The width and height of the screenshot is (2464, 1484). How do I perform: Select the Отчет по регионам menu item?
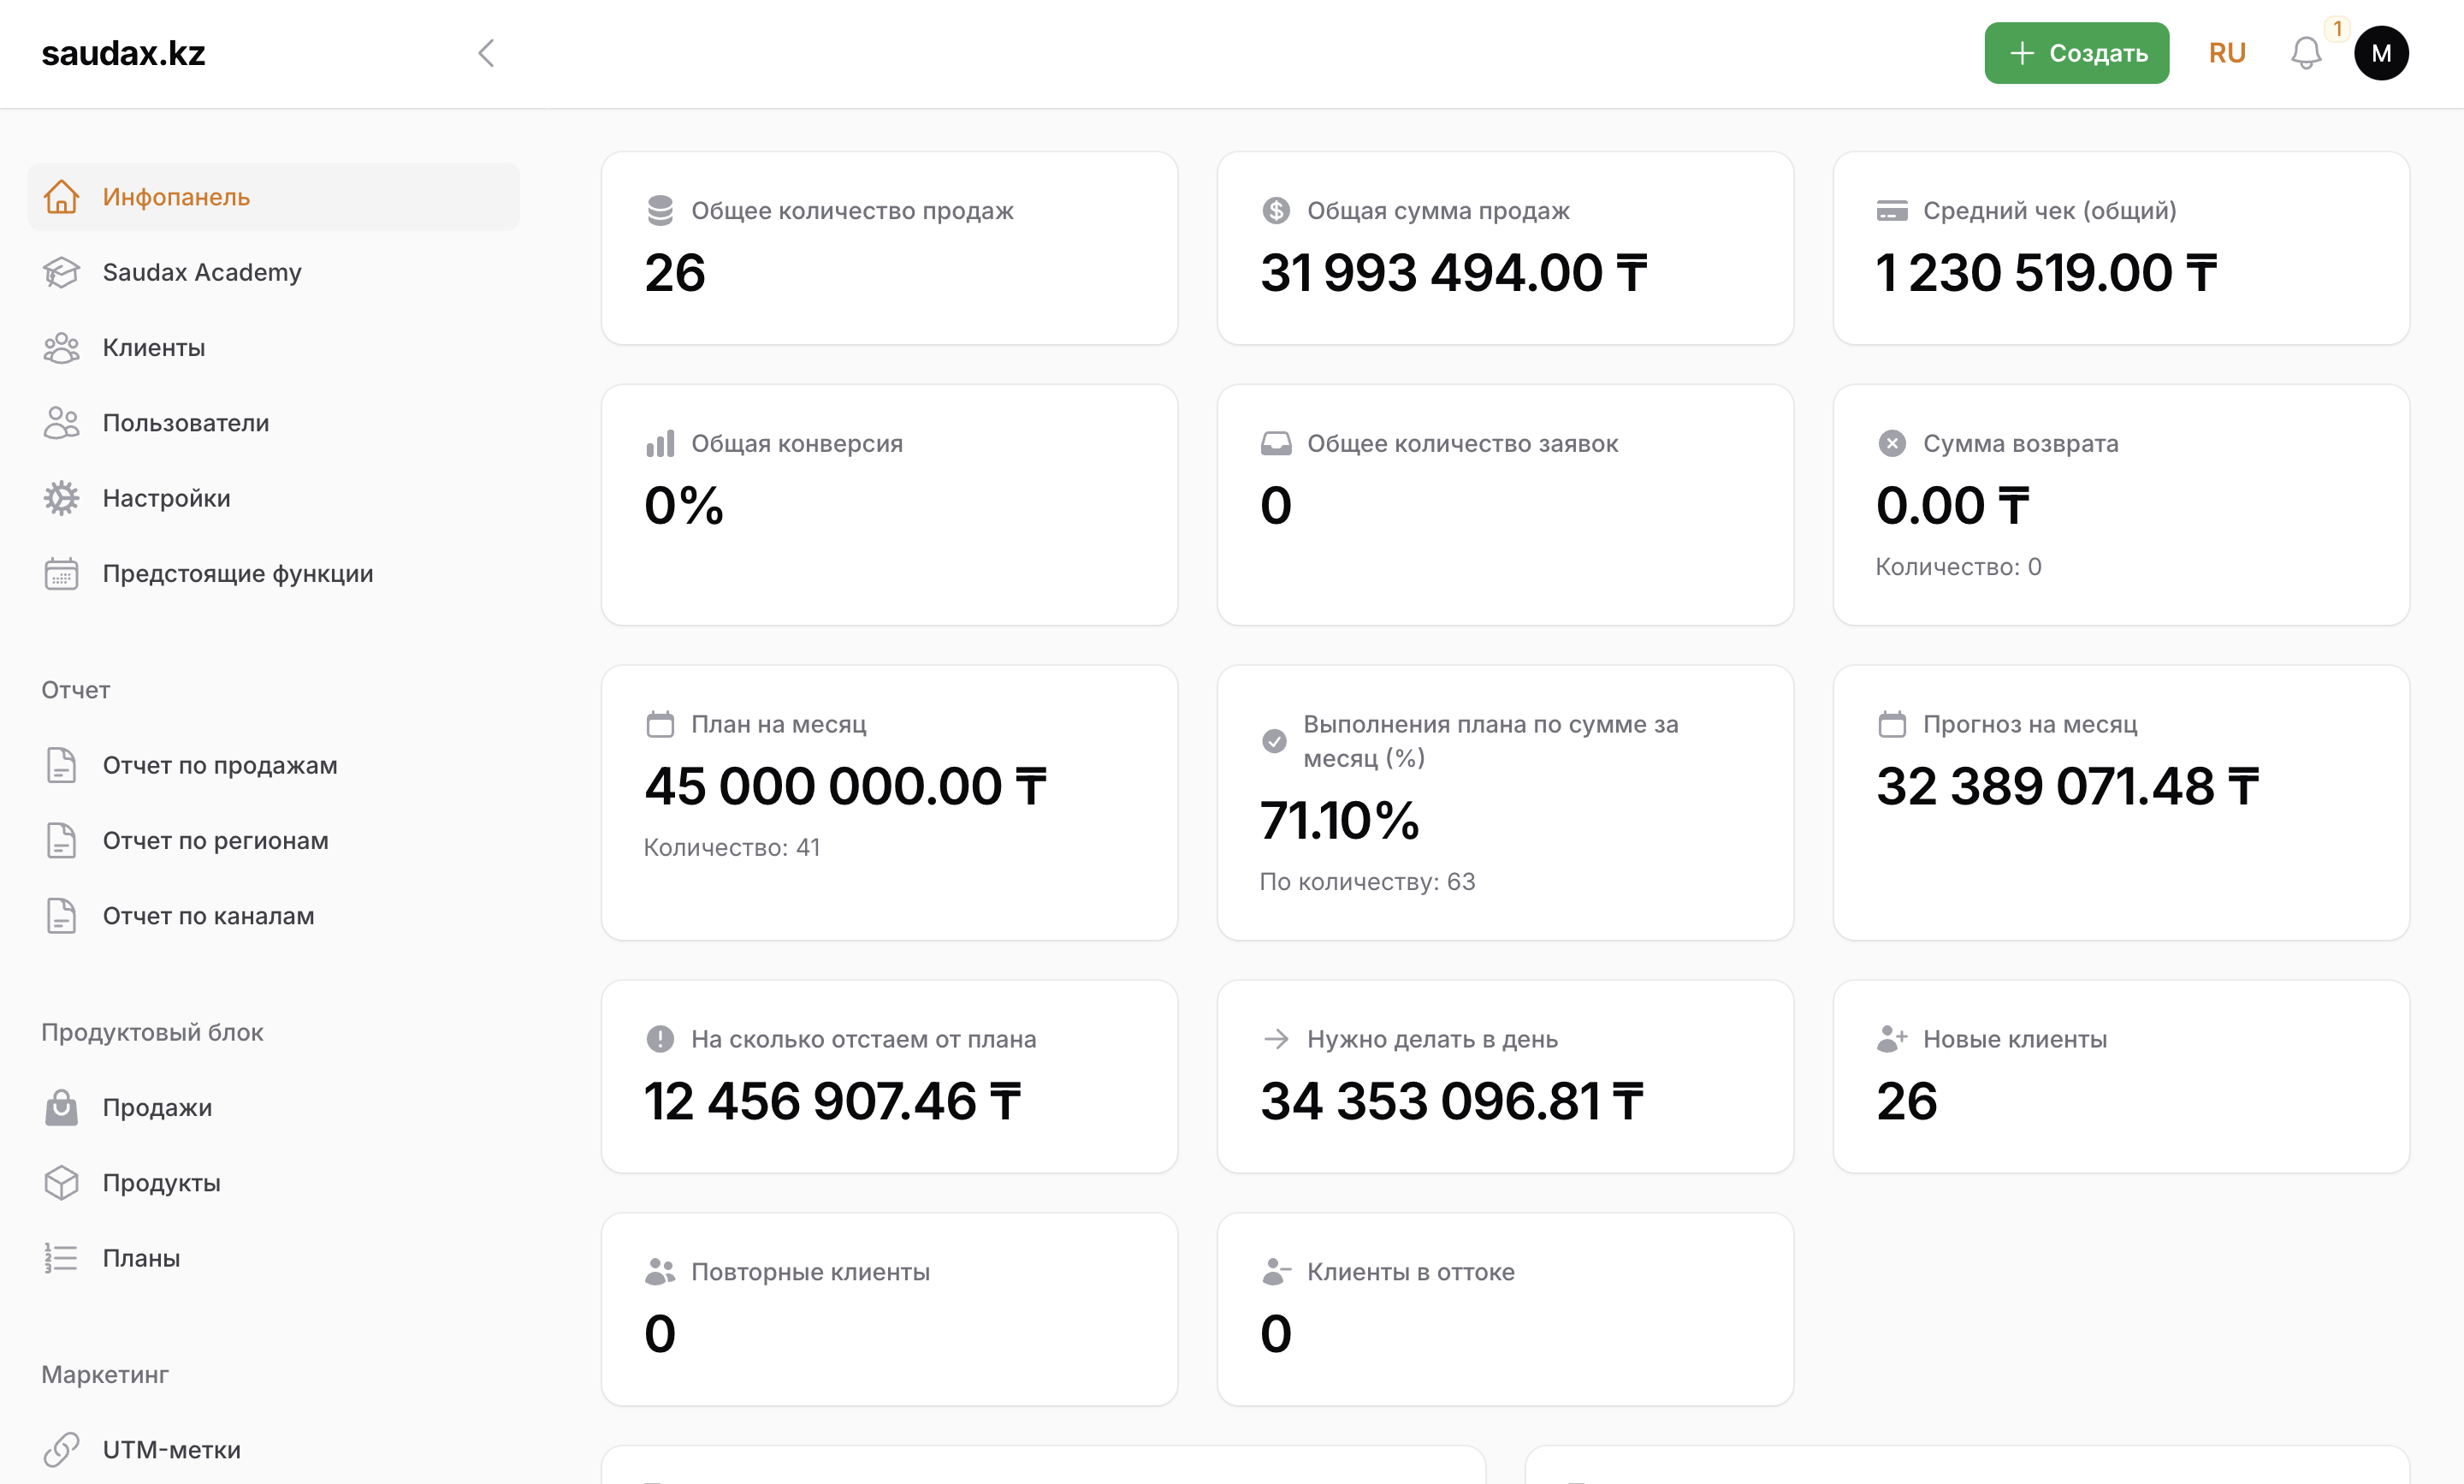click(216, 840)
